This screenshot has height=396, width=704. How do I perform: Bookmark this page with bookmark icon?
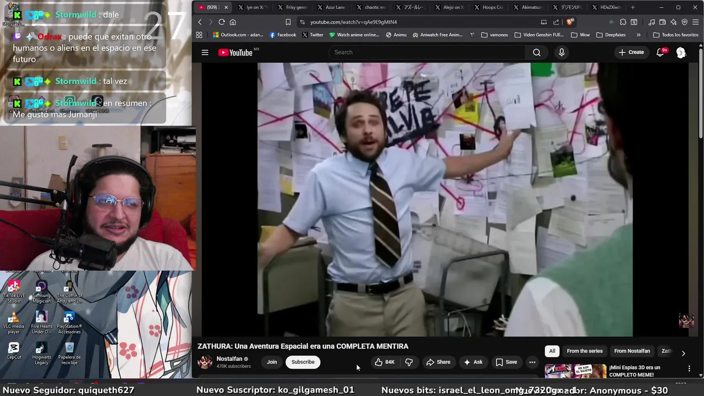tap(288, 22)
